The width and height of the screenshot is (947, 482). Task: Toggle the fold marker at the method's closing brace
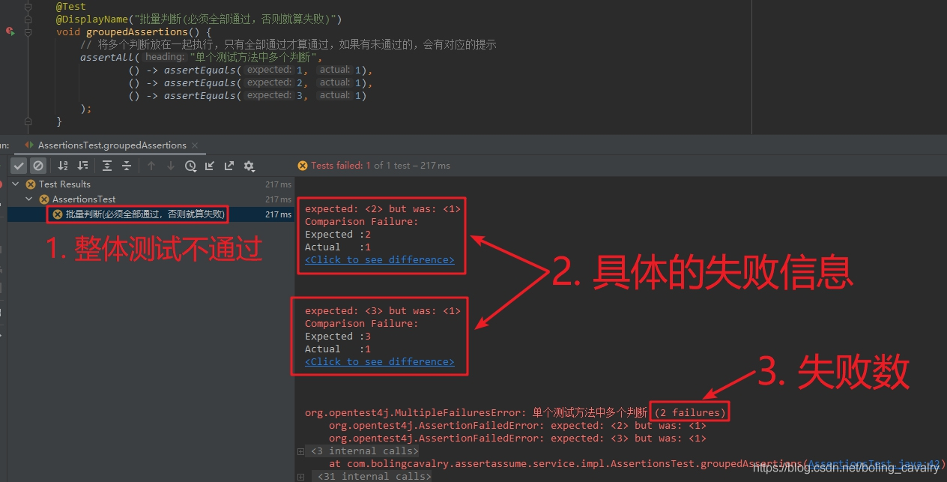coord(28,121)
